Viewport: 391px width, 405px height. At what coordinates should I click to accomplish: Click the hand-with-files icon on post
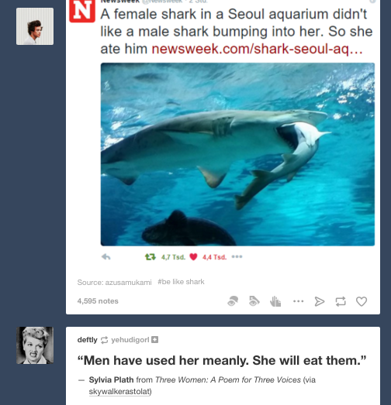click(x=275, y=301)
